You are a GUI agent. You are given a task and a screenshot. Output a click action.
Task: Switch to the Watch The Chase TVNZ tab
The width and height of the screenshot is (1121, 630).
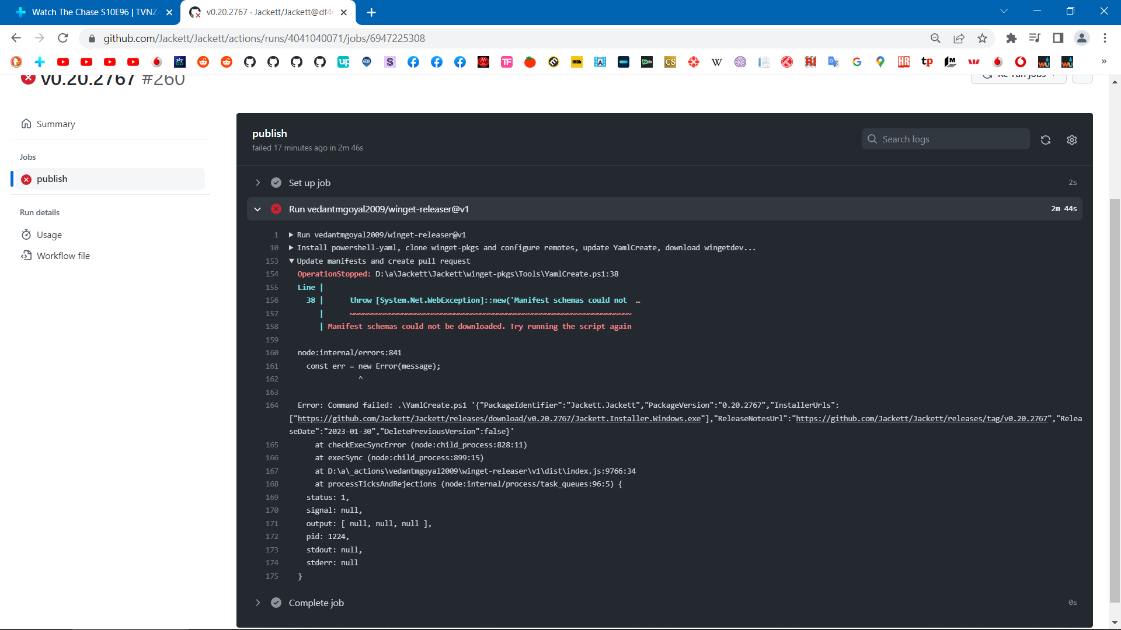tap(88, 12)
